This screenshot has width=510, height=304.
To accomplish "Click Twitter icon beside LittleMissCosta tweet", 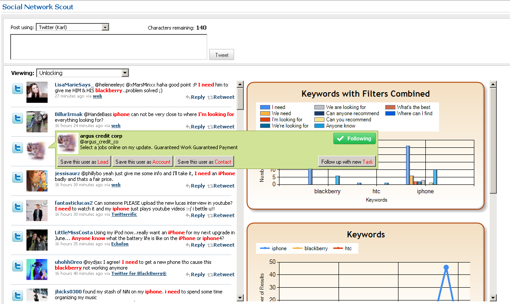I will pyautogui.click(x=18, y=236).
